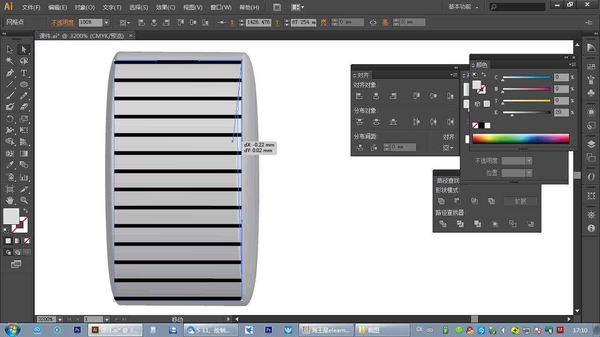Set paint mode to Color in toolbox
The width and height of the screenshot is (600, 337).
[x=8, y=241]
